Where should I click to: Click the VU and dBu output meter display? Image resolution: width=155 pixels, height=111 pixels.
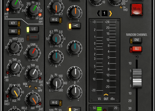point(104,60)
